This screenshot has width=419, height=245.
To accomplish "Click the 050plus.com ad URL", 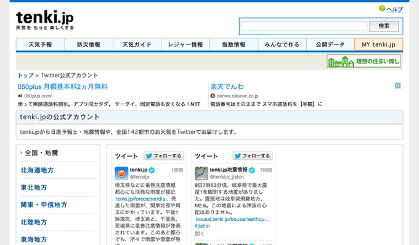I will coord(38,96).
